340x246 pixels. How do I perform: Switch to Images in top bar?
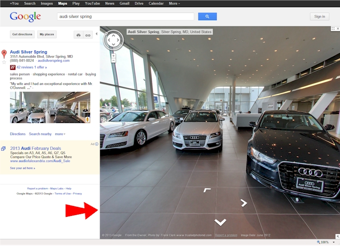(x=47, y=4)
